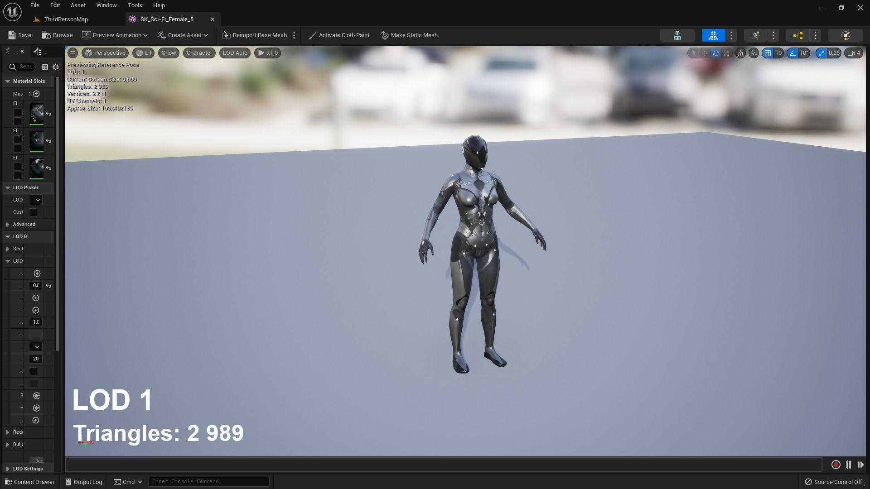Reset the second material element to default

coord(48,141)
